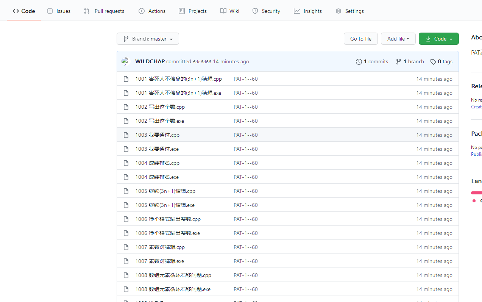The width and height of the screenshot is (482, 302).
Task: Open the Wiki tab
Action: pos(230,11)
